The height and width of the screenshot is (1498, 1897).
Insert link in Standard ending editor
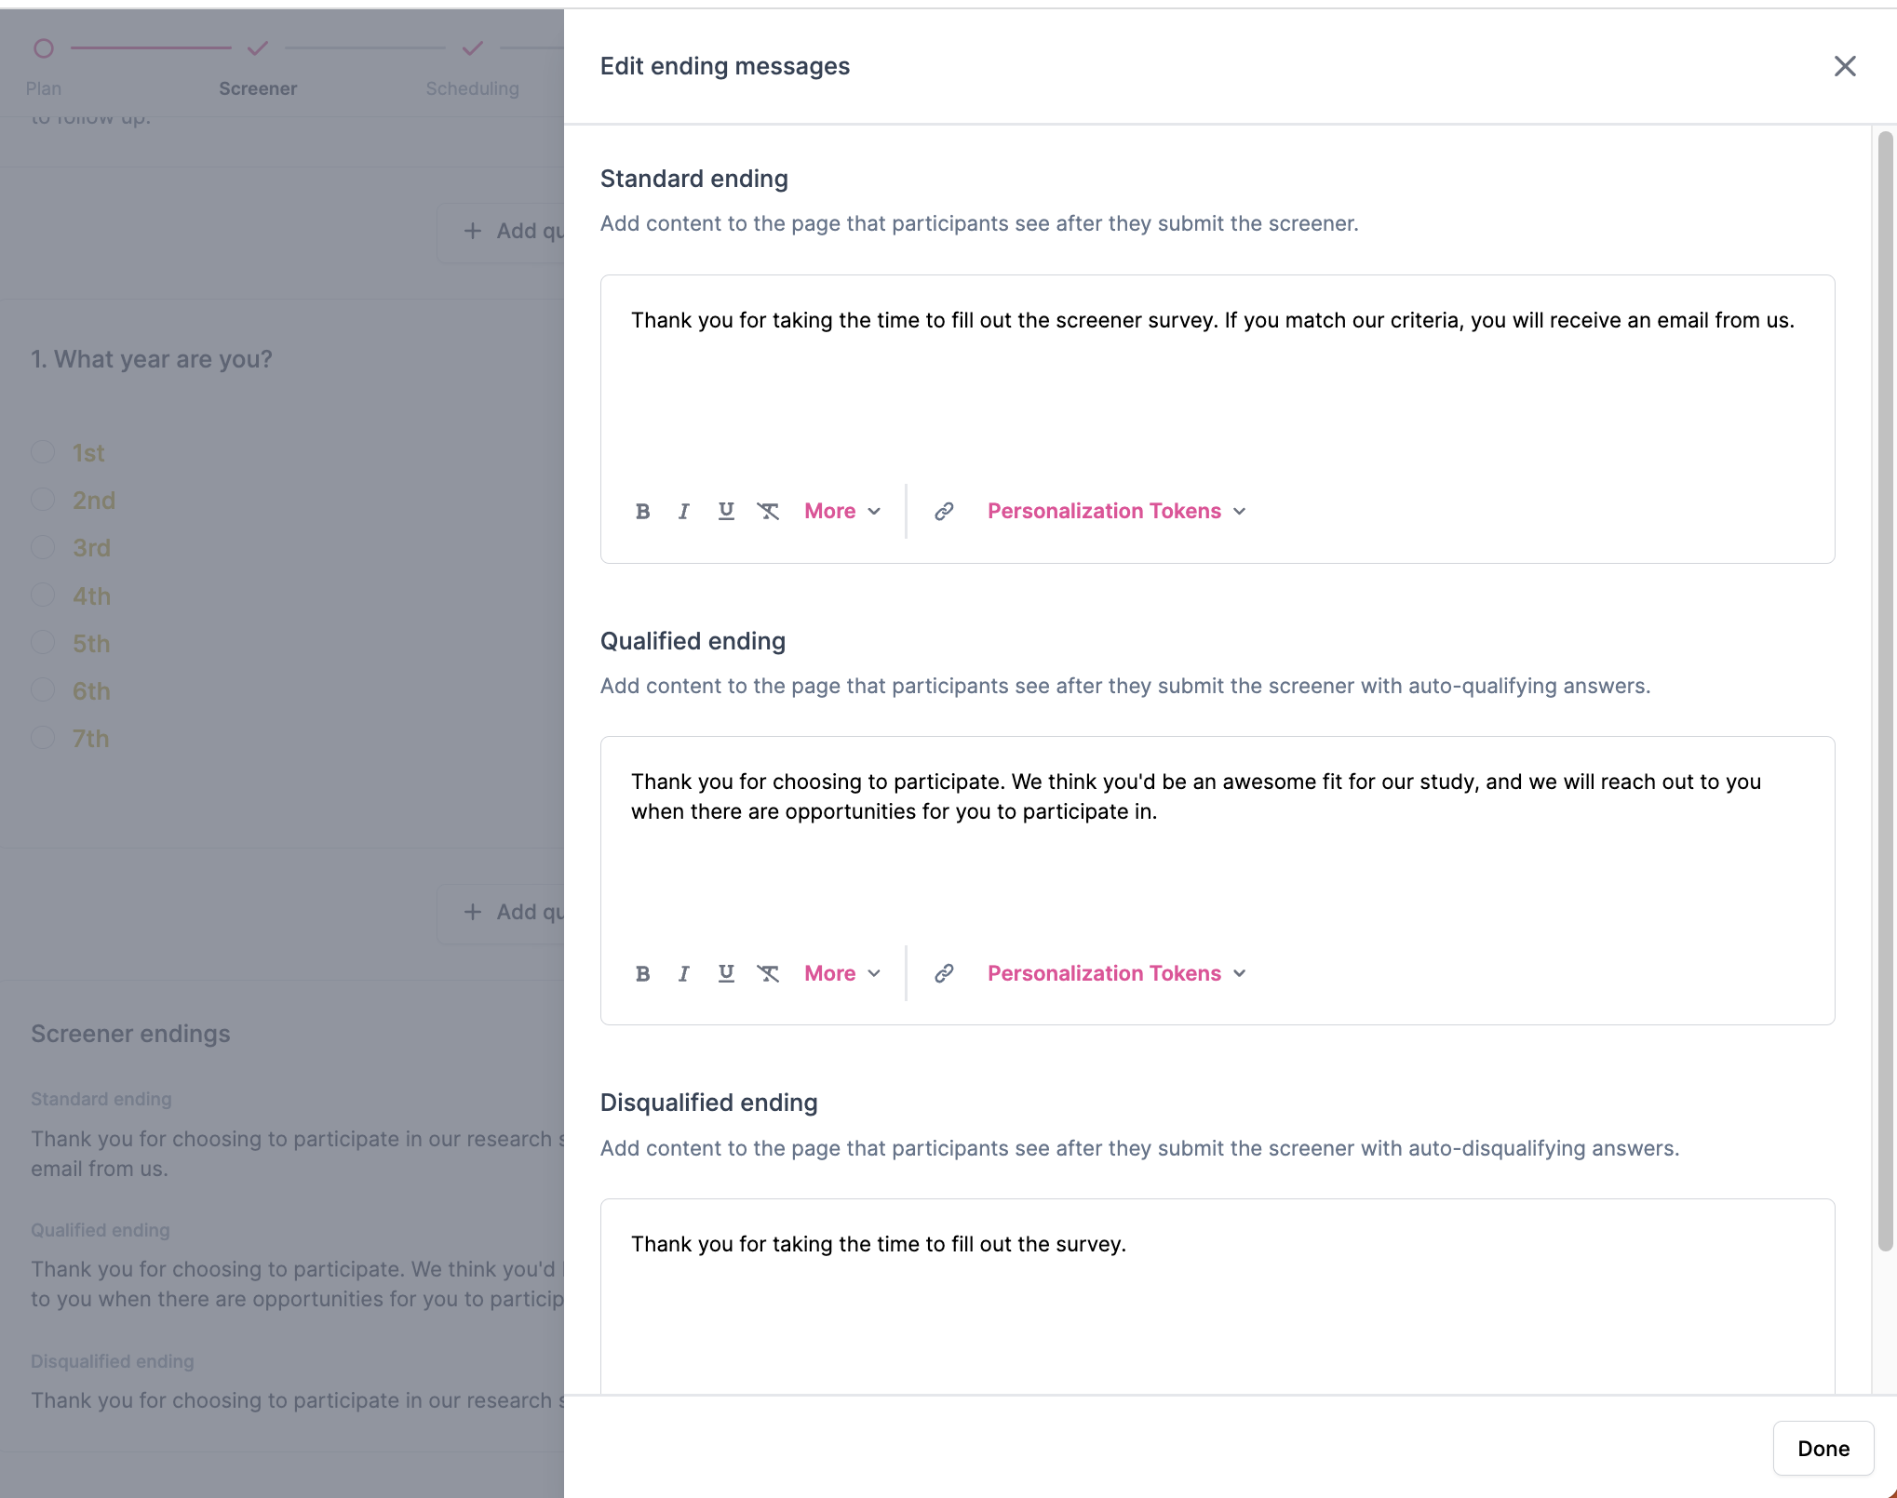pyautogui.click(x=944, y=511)
